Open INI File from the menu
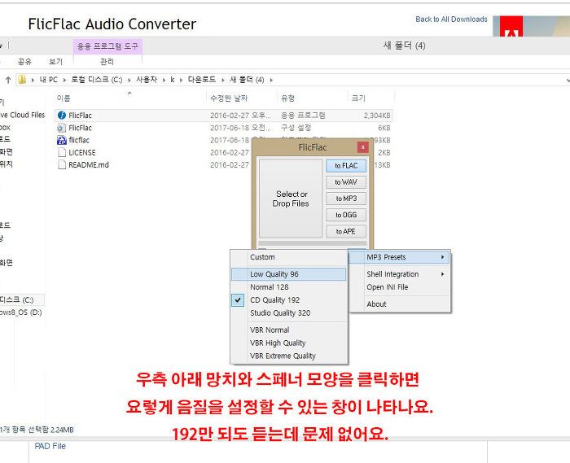This screenshot has height=463, width=570. pyautogui.click(x=400, y=287)
